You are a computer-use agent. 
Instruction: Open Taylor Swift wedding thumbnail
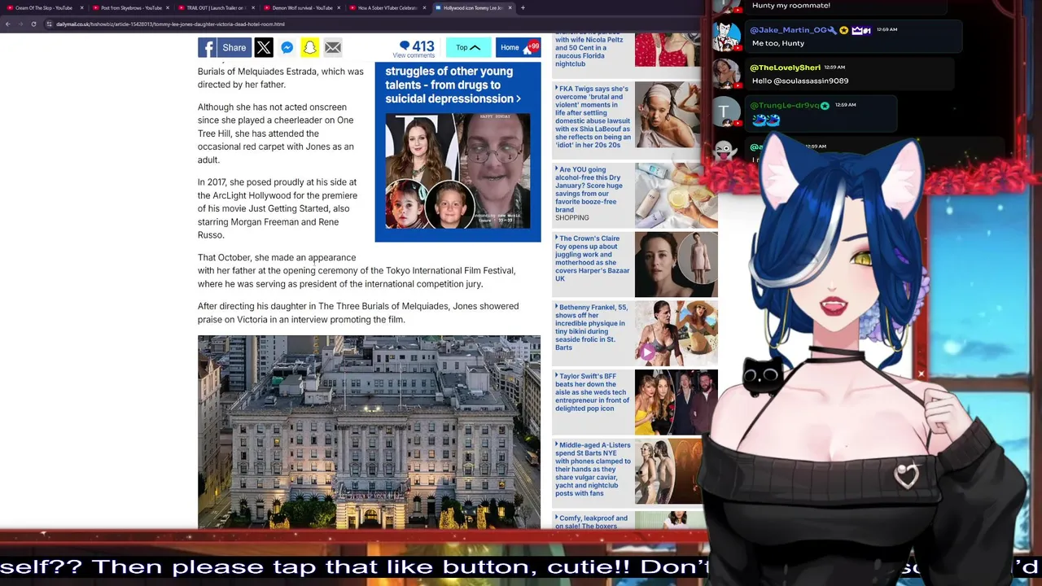click(x=676, y=402)
